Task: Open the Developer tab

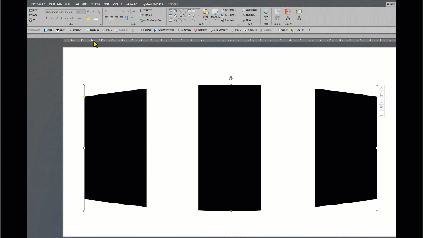Action: [x=96, y=4]
